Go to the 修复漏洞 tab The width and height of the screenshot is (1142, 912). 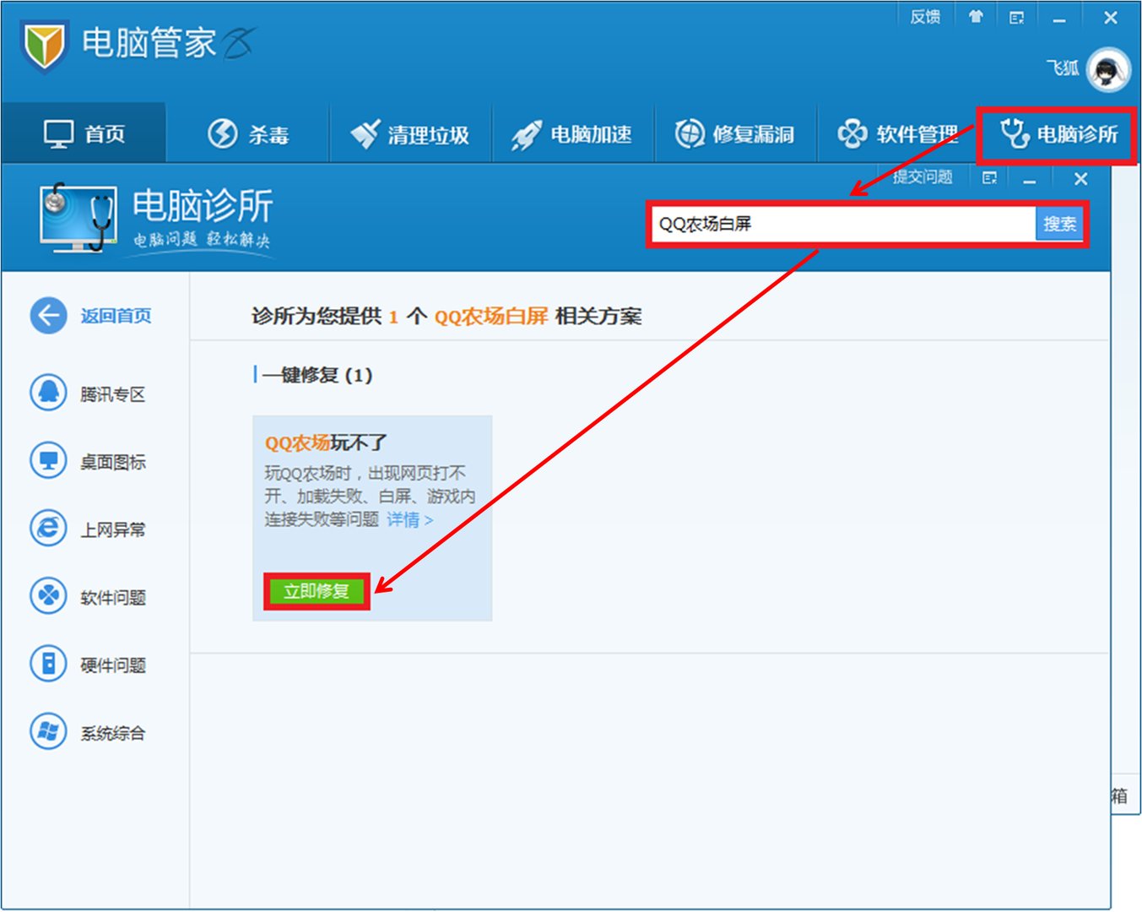coord(736,133)
